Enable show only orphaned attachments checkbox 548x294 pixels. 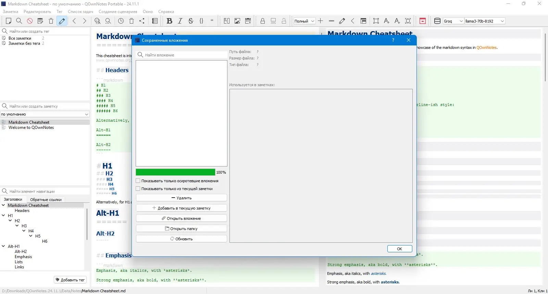point(138,181)
